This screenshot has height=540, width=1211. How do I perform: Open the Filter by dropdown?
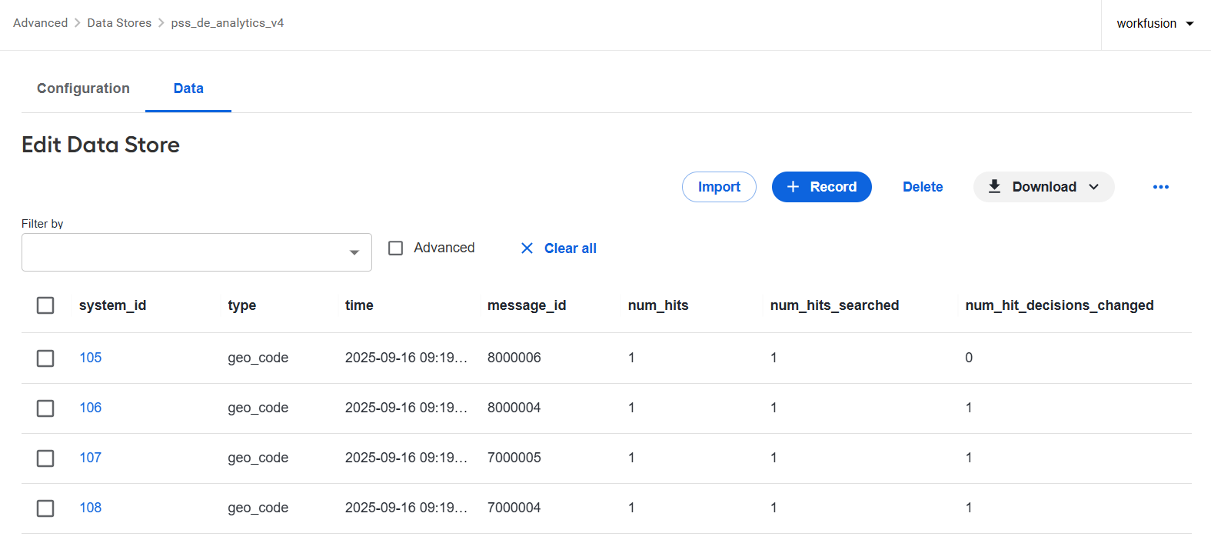point(197,252)
